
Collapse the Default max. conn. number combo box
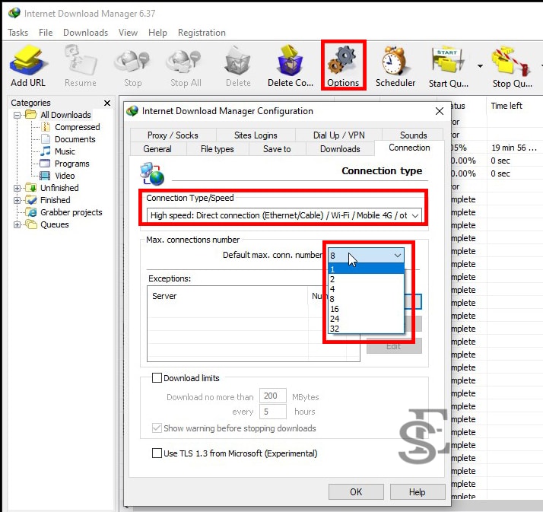(x=366, y=256)
